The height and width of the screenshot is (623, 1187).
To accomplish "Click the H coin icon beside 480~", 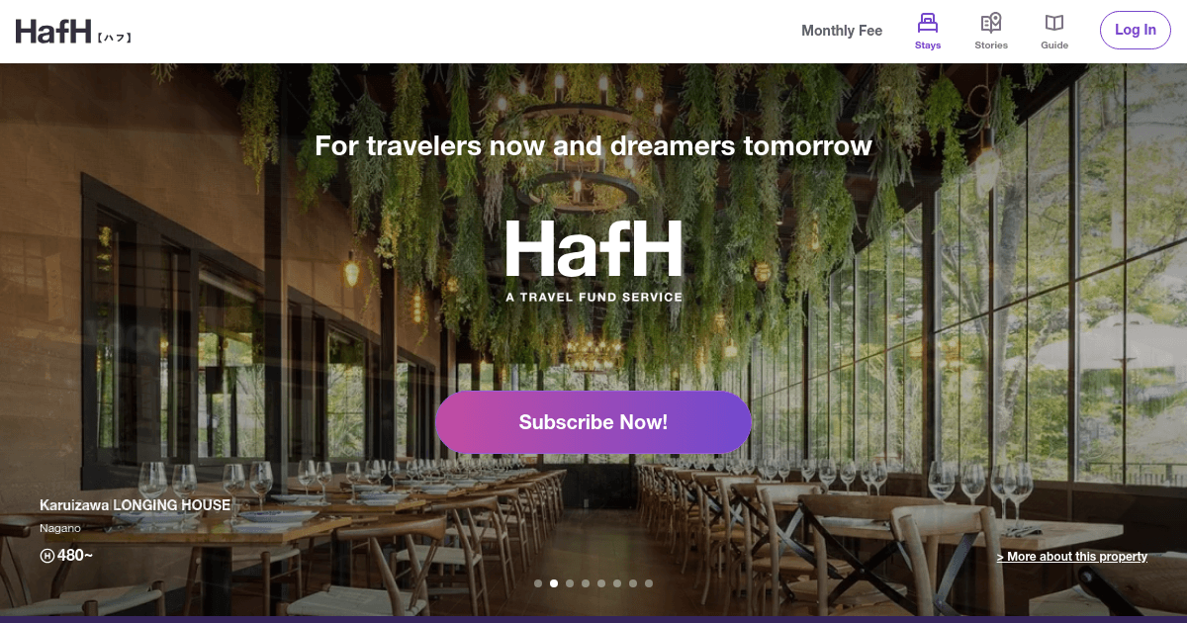I will tap(46, 556).
